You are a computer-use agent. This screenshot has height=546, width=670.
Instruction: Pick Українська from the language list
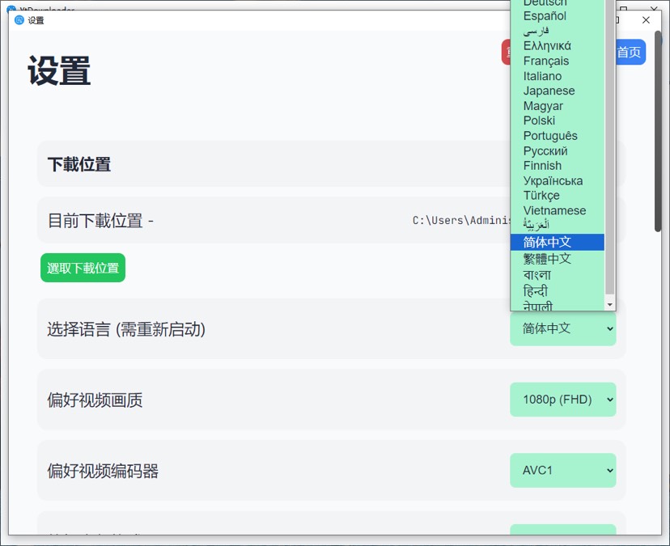click(558, 180)
